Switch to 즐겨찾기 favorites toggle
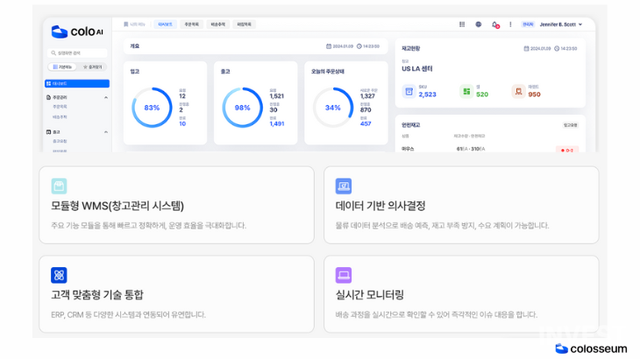 [x=92, y=67]
